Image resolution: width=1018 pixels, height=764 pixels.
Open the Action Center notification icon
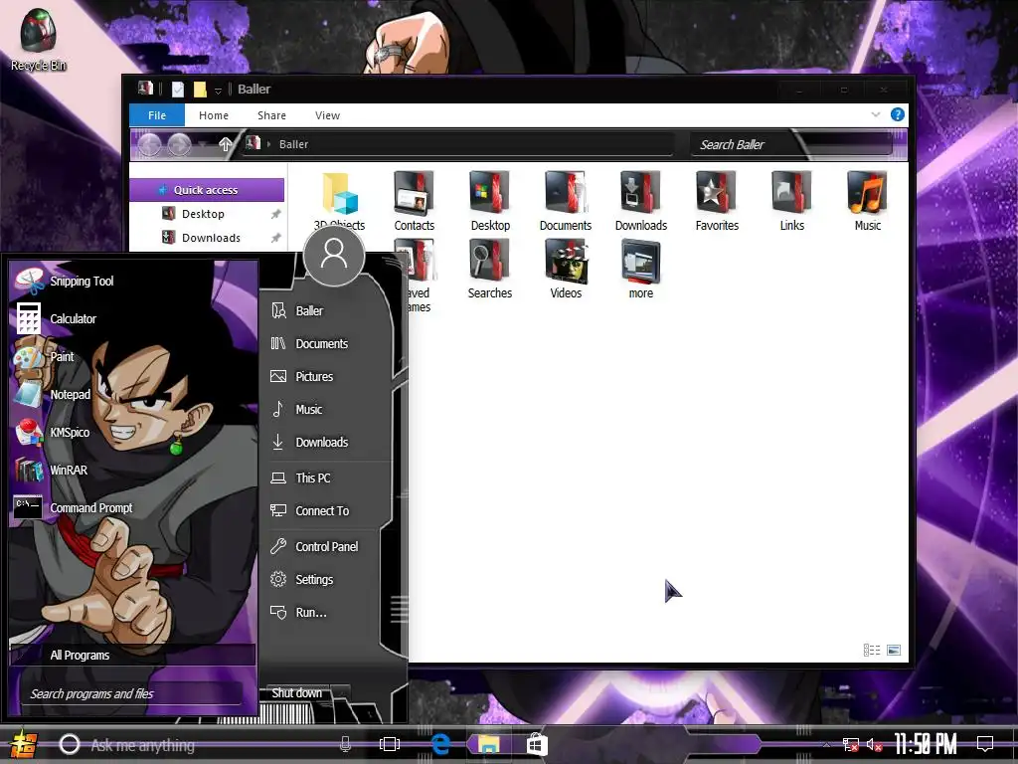point(985,744)
